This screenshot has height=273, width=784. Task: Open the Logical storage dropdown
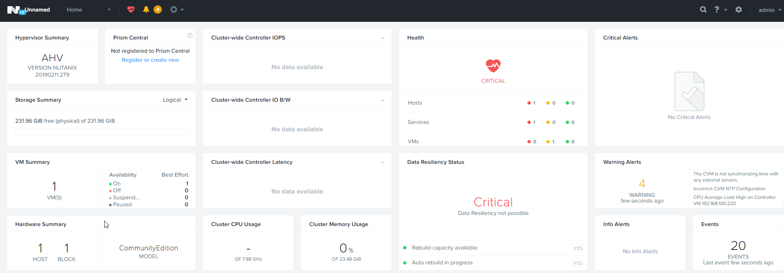175,100
